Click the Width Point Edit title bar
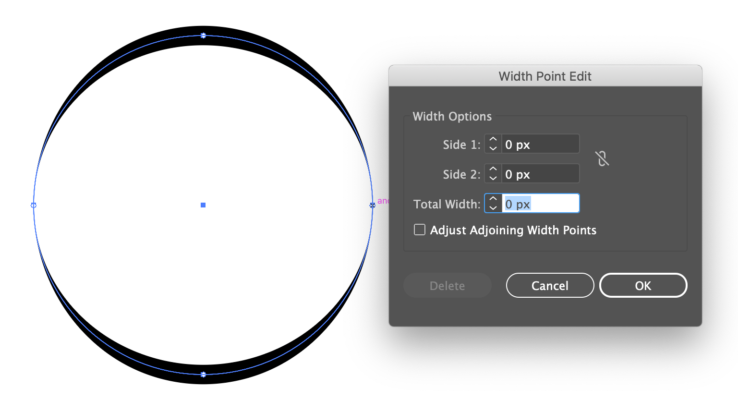Screen dimensions: 738x412 pos(545,76)
